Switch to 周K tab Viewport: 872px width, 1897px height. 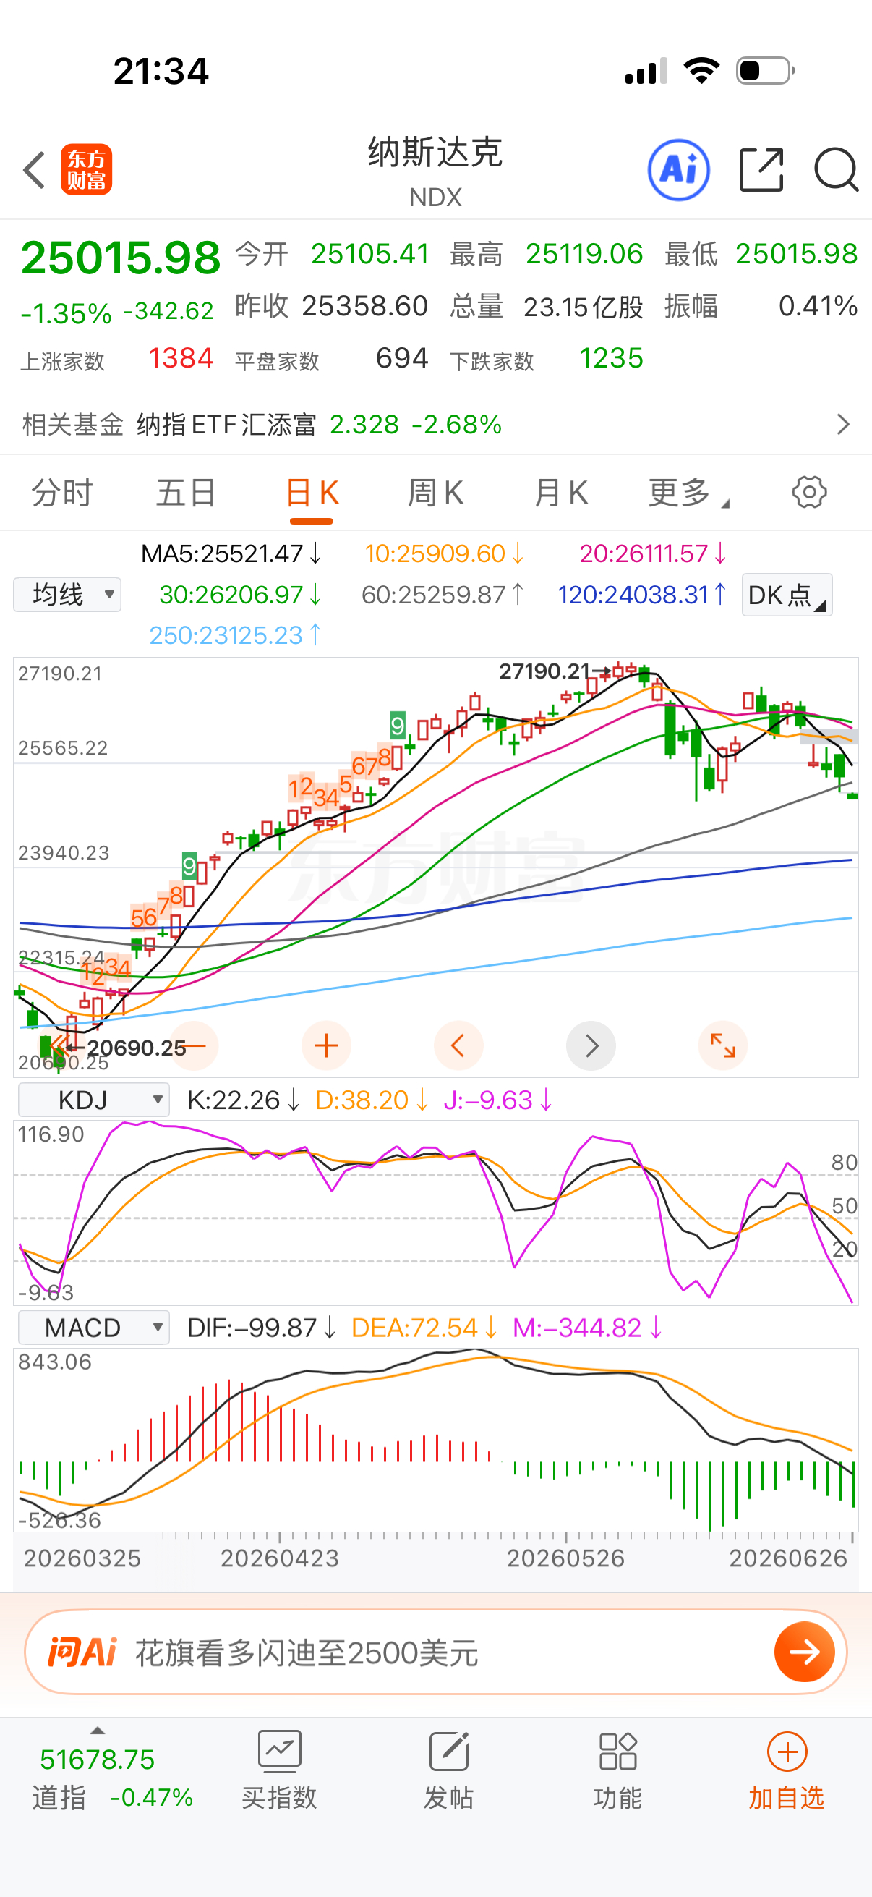pos(435,492)
